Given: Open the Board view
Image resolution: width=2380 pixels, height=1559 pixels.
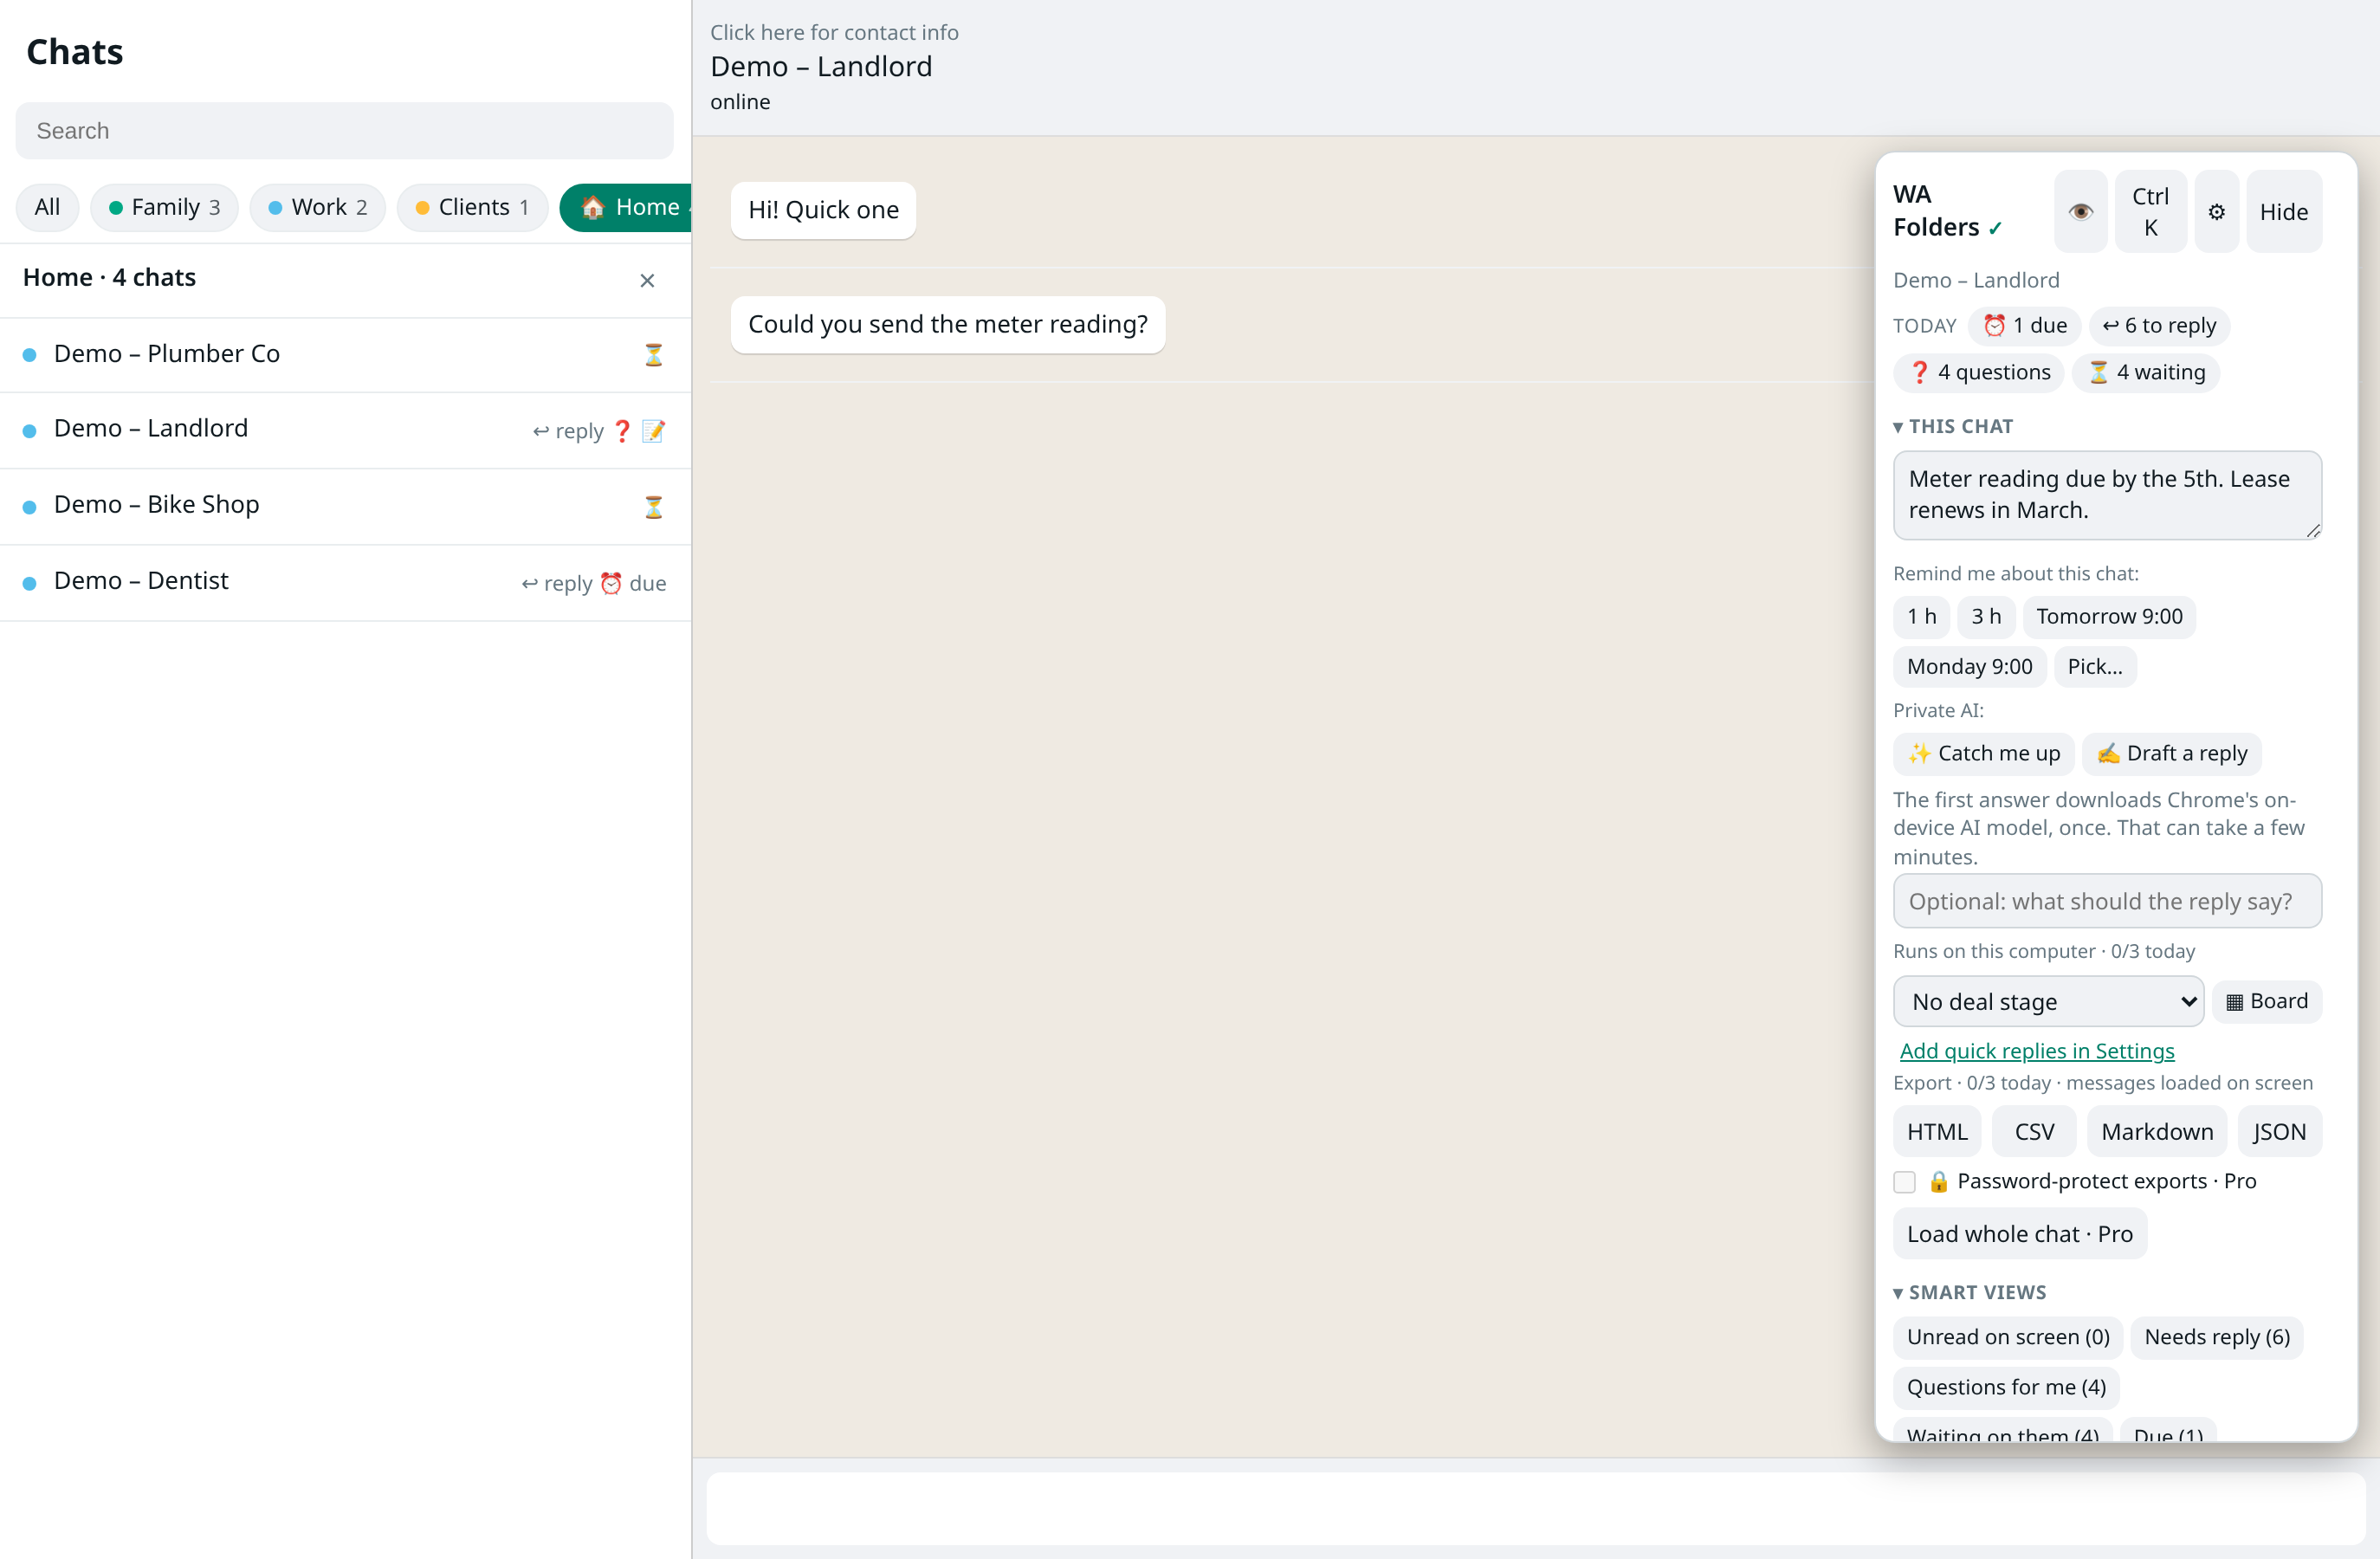Looking at the screenshot, I should point(2266,1001).
